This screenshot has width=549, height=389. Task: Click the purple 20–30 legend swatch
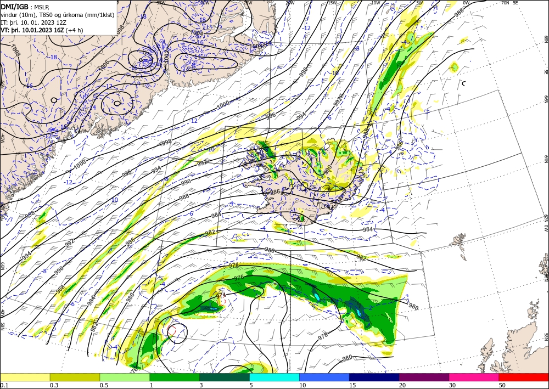[424, 377]
